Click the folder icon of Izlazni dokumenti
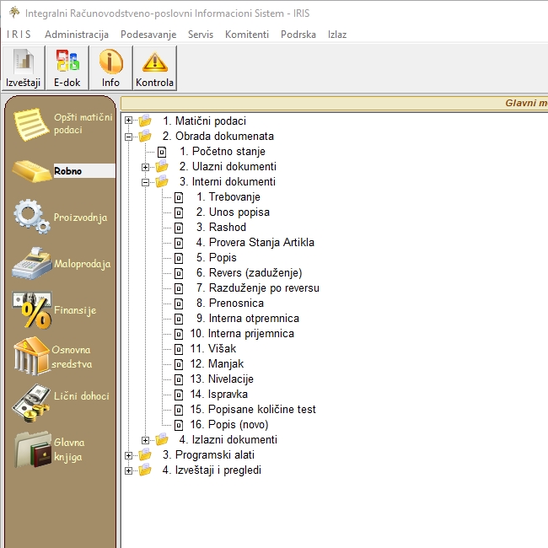The image size is (548, 548). point(162,439)
